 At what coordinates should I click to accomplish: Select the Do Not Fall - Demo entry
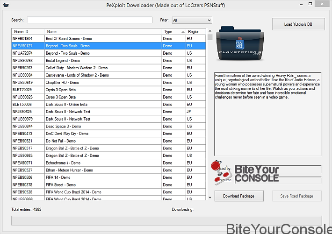point(108,141)
